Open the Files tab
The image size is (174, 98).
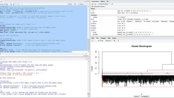(x=93, y=38)
